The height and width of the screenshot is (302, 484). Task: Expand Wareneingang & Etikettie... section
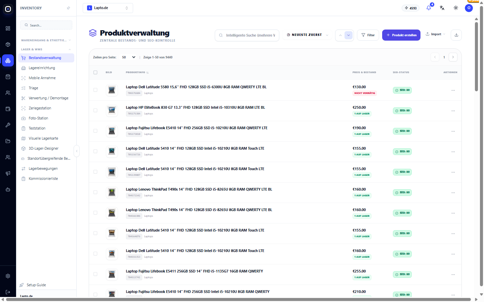pyautogui.click(x=46, y=40)
